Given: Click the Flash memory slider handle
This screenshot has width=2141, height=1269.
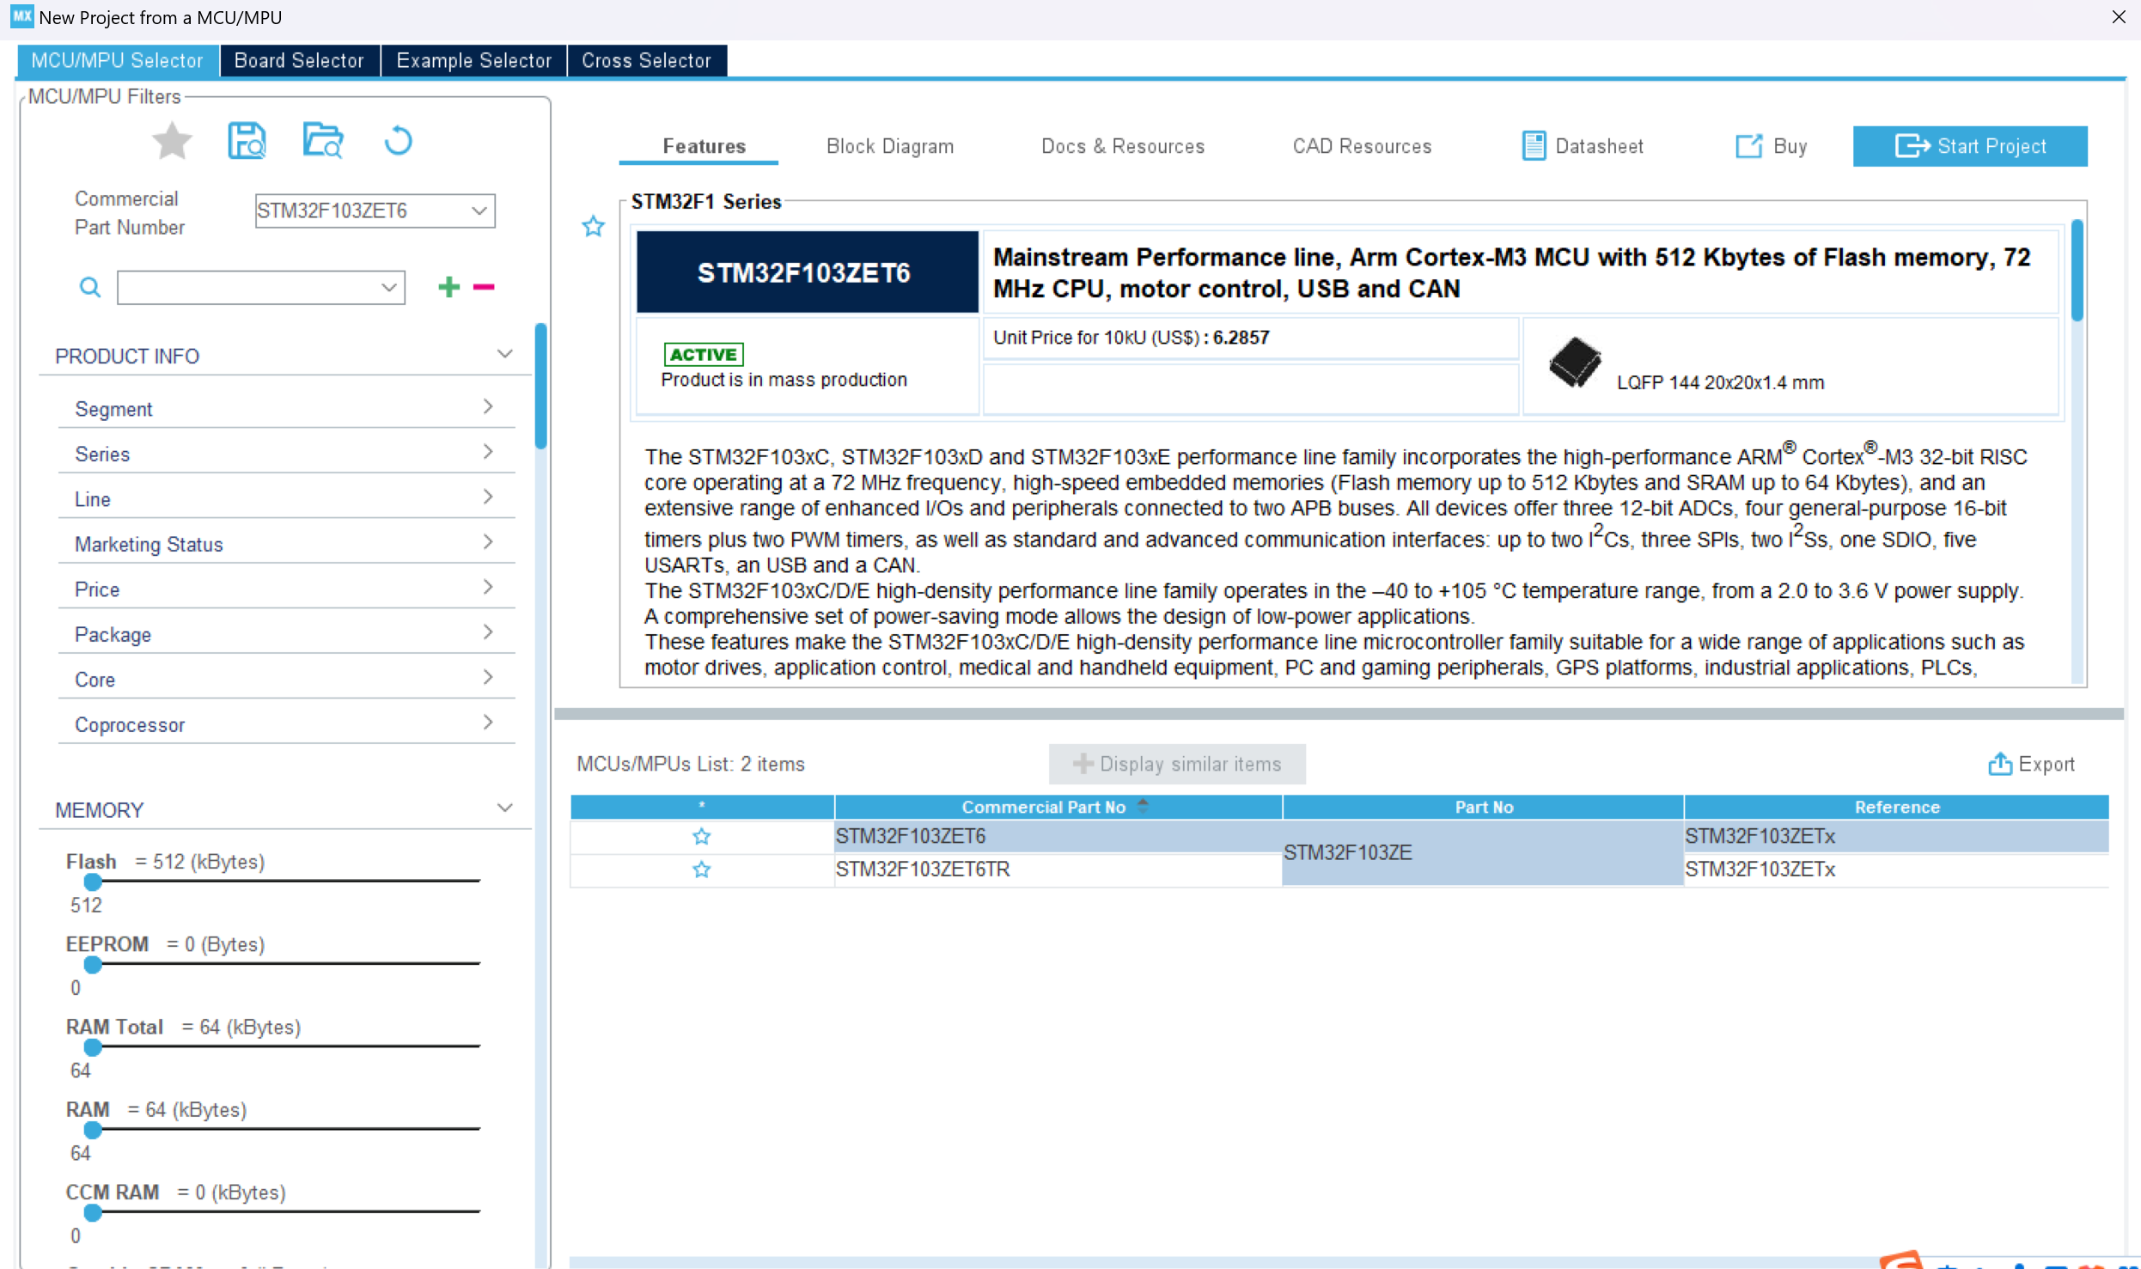Looking at the screenshot, I should pyautogui.click(x=93, y=882).
